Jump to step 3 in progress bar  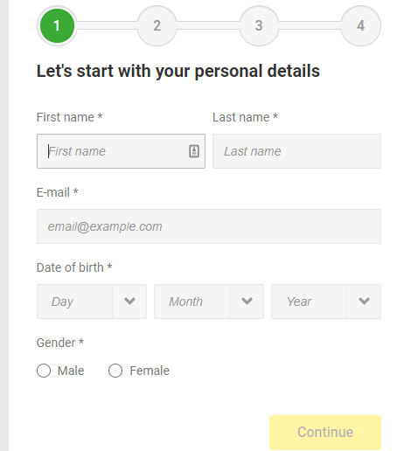[259, 25]
